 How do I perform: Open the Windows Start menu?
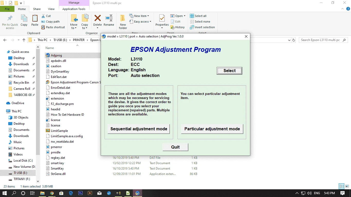coord(5,193)
